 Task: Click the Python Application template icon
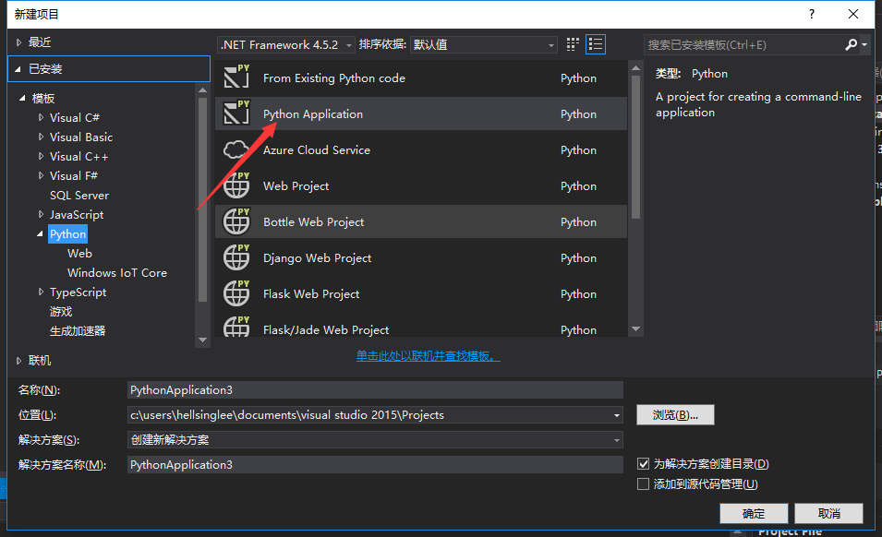click(x=236, y=113)
